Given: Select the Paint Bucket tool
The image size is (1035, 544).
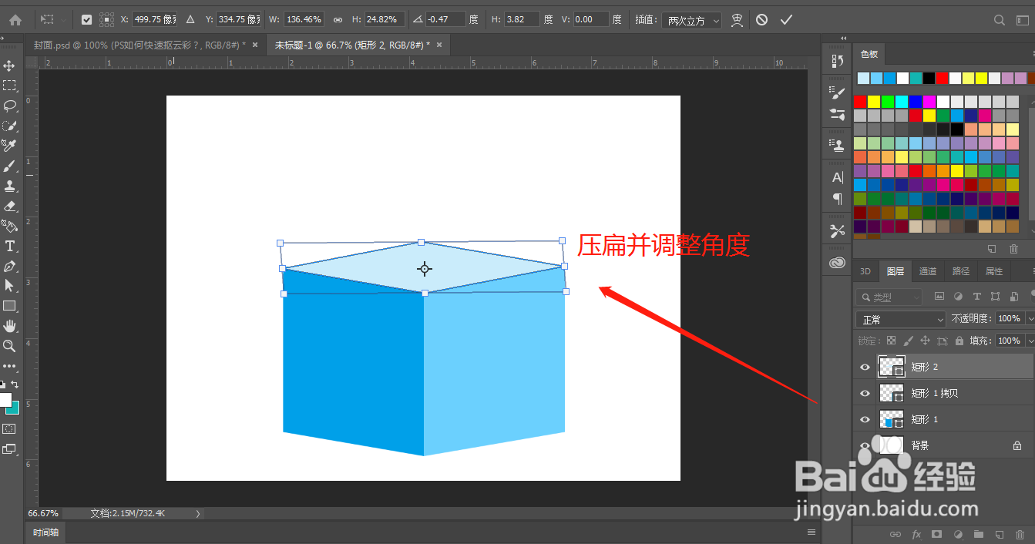Looking at the screenshot, I should (x=10, y=226).
